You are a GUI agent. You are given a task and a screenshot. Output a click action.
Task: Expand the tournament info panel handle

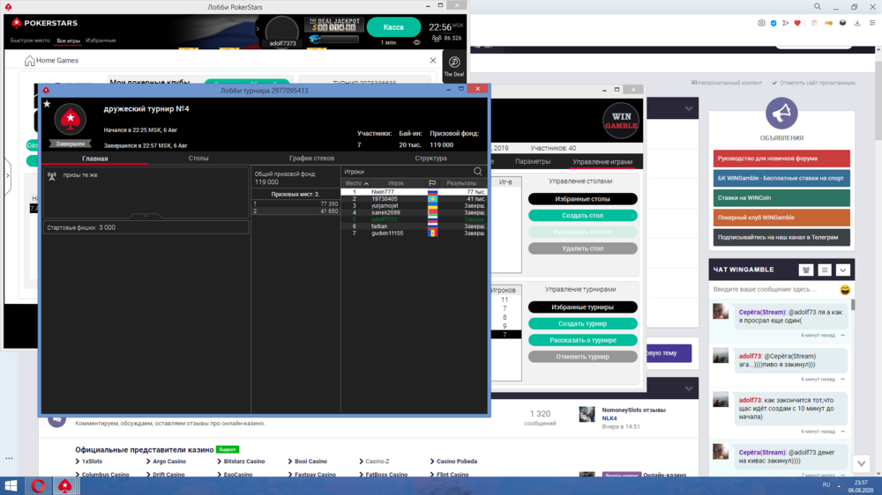click(146, 216)
